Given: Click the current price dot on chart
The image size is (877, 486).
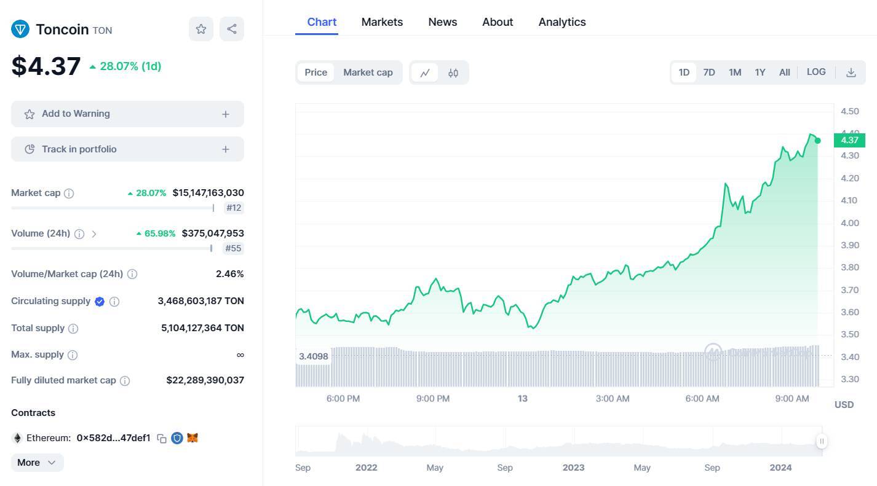Looking at the screenshot, I should tap(817, 141).
